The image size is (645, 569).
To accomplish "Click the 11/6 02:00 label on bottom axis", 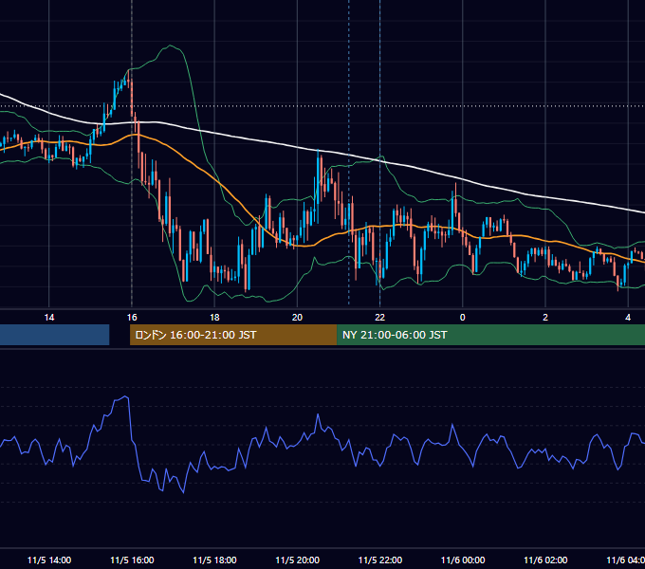I will (x=545, y=560).
